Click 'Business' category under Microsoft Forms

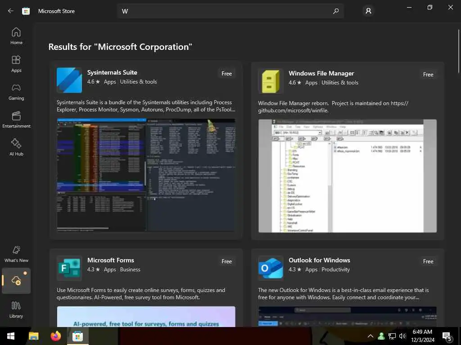pyautogui.click(x=130, y=270)
